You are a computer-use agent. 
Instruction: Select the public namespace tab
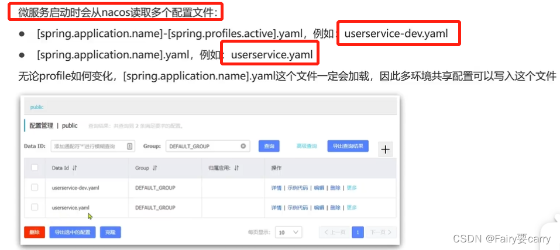(37, 107)
